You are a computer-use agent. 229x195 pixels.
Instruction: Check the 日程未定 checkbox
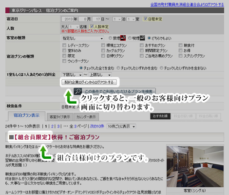point(146,19)
